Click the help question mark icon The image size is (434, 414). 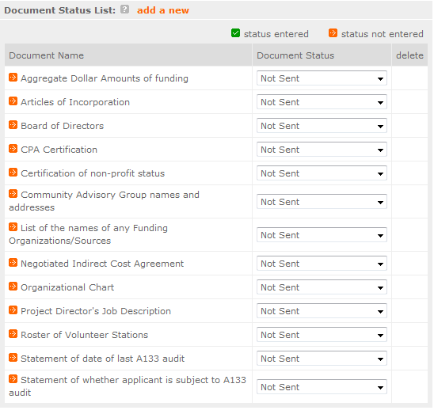[125, 9]
